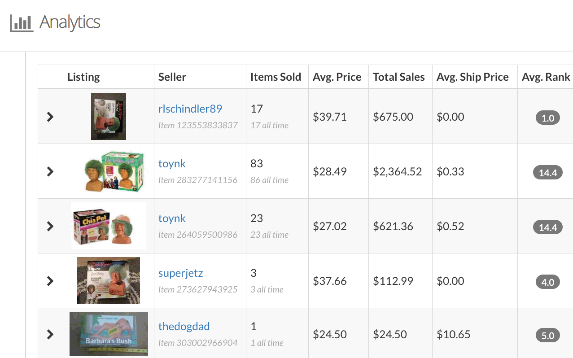
Task: View rlschindler89 listing thumbnail image
Action: click(109, 117)
